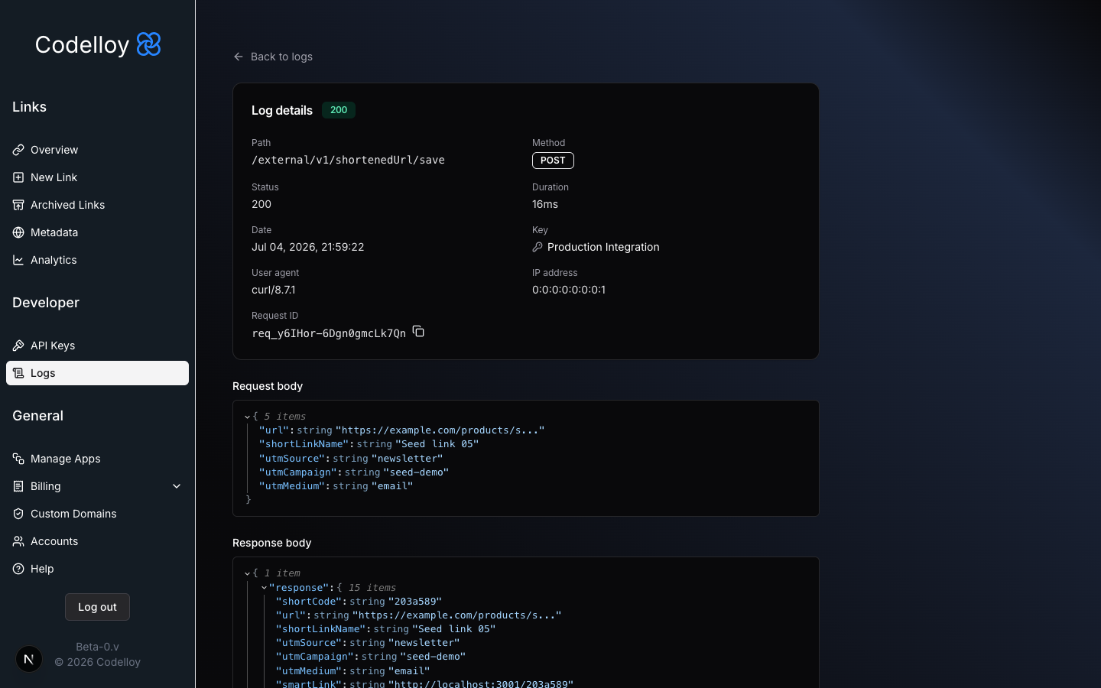Click request body "utmMedium" email value

pyautogui.click(x=392, y=486)
